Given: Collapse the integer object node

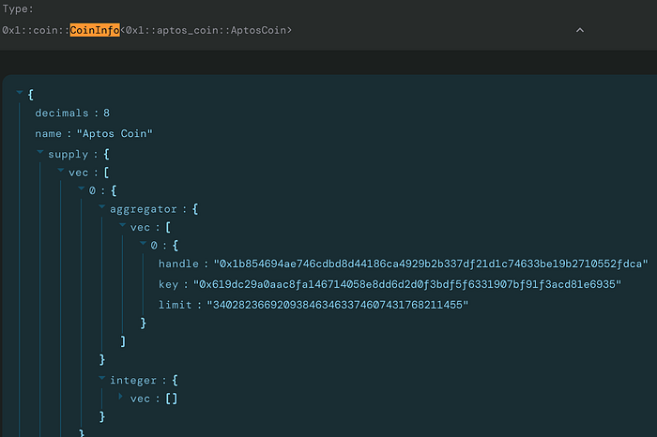Looking at the screenshot, I should (x=101, y=379).
